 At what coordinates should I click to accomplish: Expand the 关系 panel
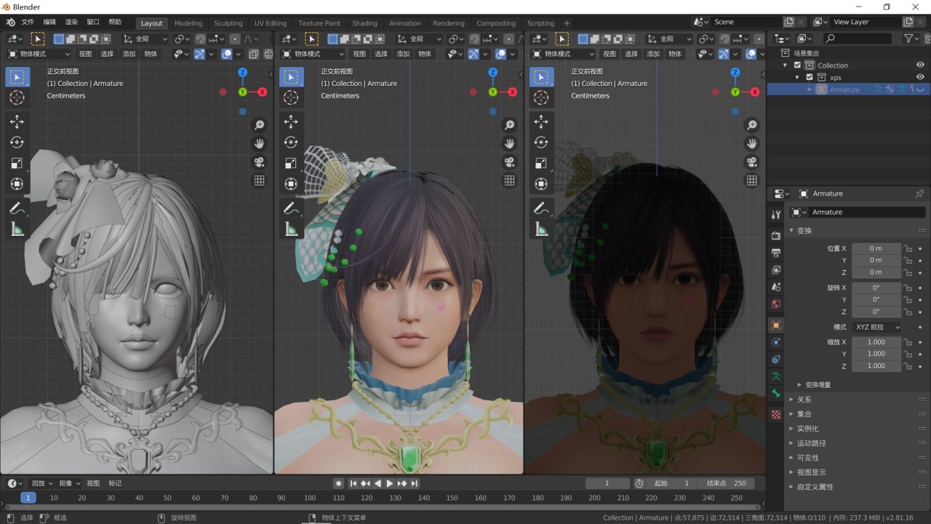(804, 400)
